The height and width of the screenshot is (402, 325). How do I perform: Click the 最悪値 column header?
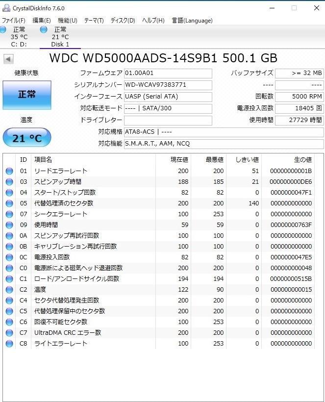pos(209,160)
